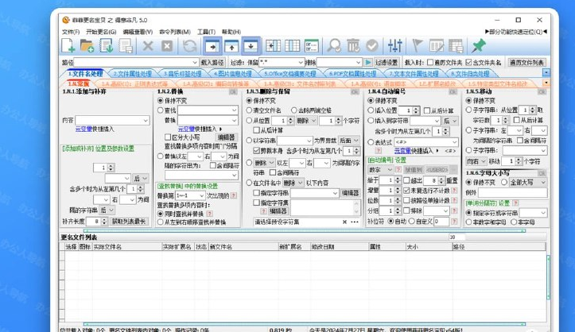Image resolution: width=575 pixels, height=332 pixels.
Task: Click the add folder toolbar icon
Action: [x=87, y=46]
